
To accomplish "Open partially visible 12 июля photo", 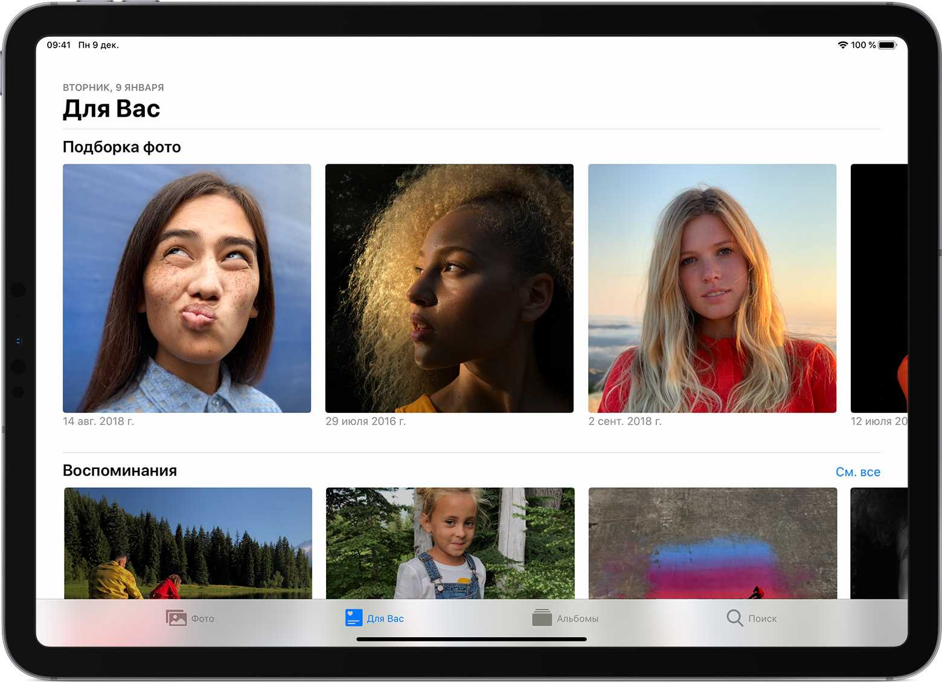I will (x=879, y=288).
